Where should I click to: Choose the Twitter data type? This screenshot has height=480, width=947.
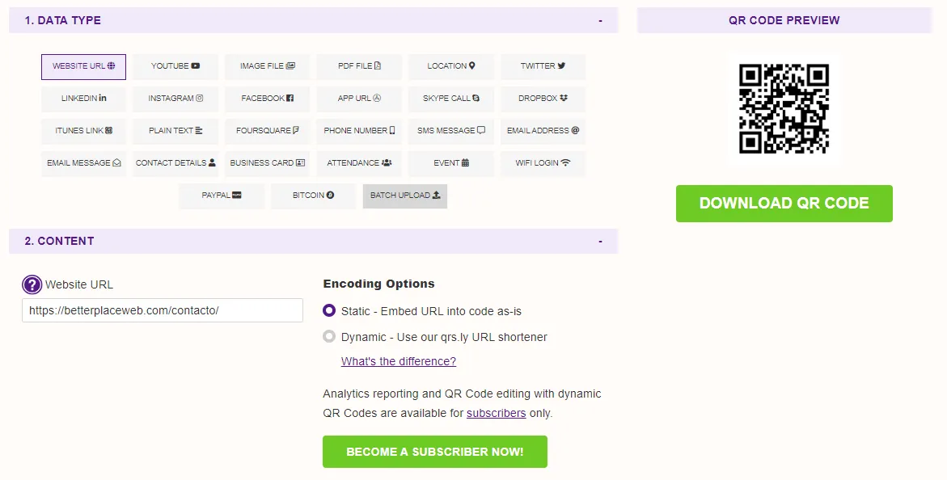[543, 66]
